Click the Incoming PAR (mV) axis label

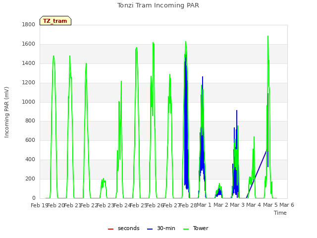click(x=6, y=113)
